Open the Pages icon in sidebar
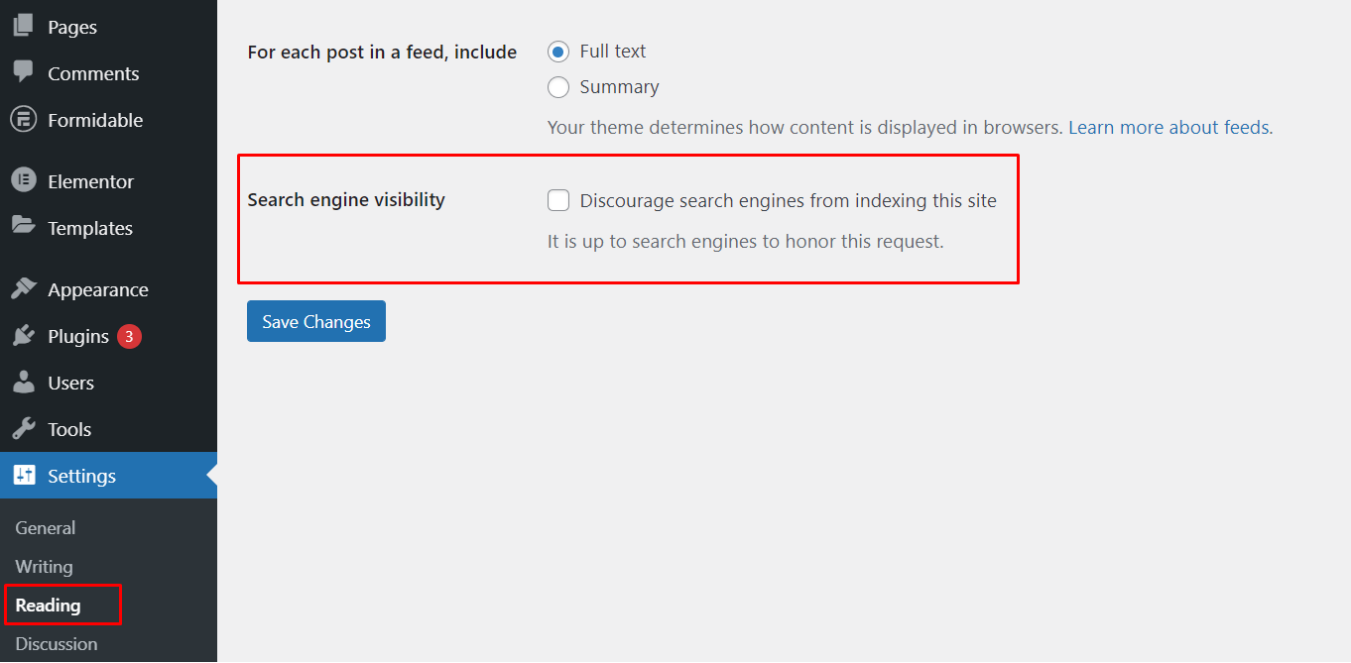Image resolution: width=1351 pixels, height=663 pixels. coord(22,26)
